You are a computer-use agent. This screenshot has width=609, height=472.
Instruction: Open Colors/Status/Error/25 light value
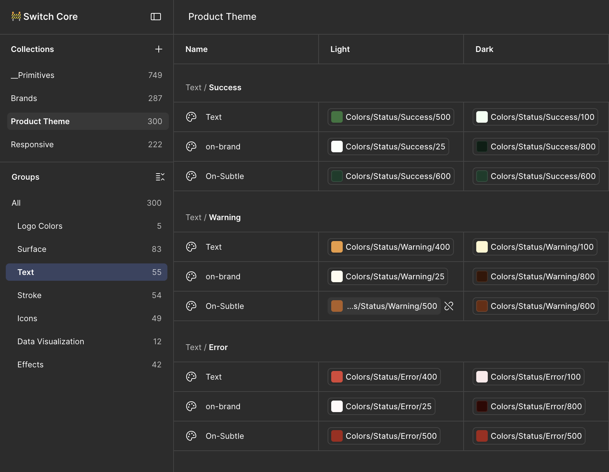pos(381,406)
